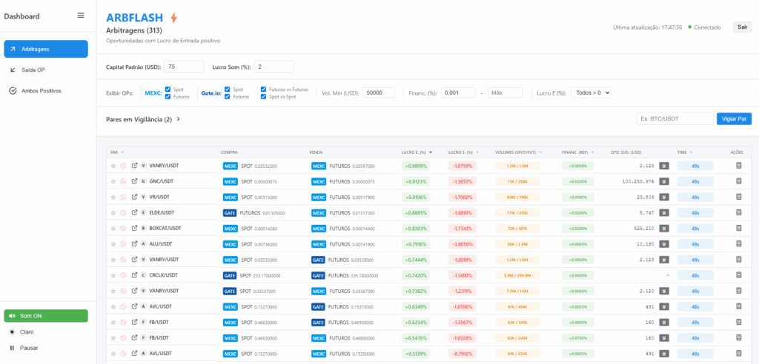The image size is (759, 364).
Task: Disable the Futuros vs Futuros checkbox
Action: coord(264,89)
